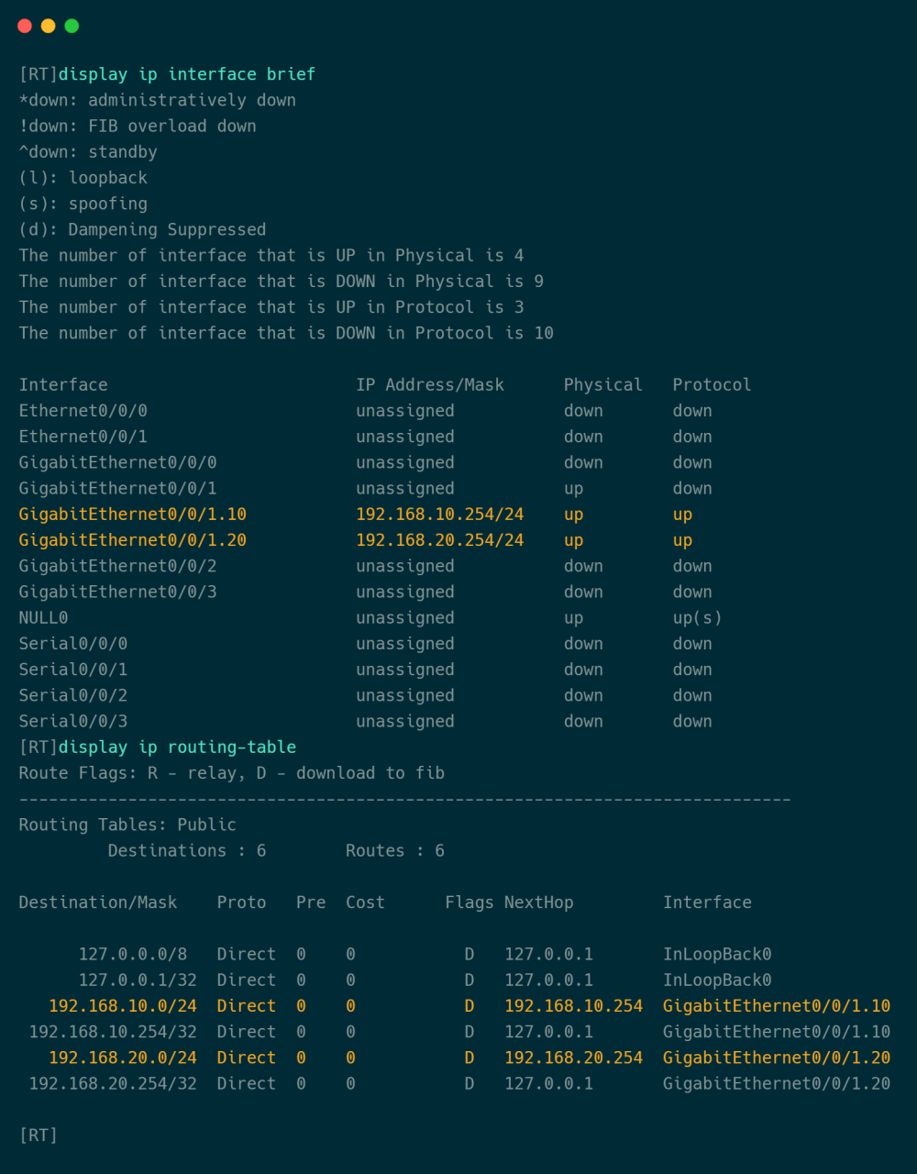
Task: Click the GigabitEthernet0/0/3 interface name
Action: click(118, 592)
